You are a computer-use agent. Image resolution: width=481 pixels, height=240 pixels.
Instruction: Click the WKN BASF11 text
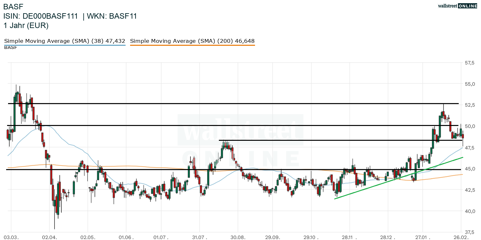112,16
